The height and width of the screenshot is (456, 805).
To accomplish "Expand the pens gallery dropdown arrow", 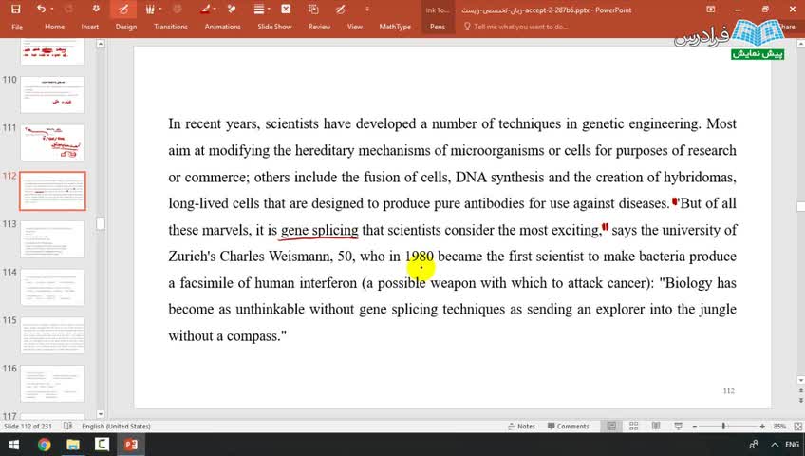I will pos(160,9).
